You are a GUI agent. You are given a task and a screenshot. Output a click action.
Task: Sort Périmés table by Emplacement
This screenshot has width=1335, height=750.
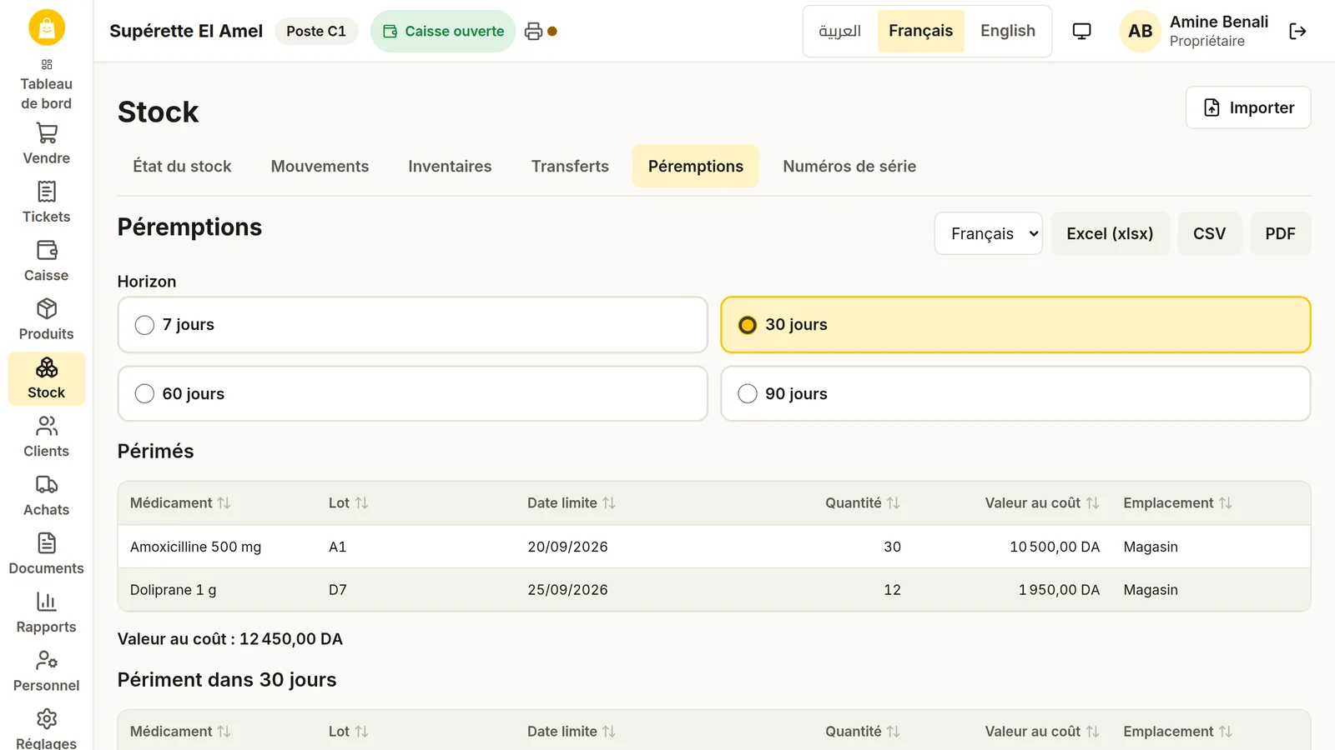(1177, 503)
